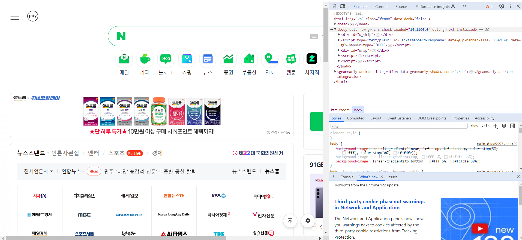
Task: Click the #fdfdfe color swatch in linear-gradient rule
Action: tap(452, 161)
